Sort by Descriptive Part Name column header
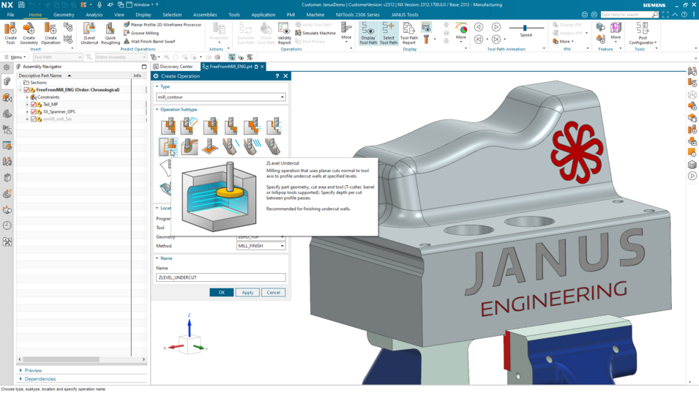This screenshot has width=699, height=393. pos(74,76)
